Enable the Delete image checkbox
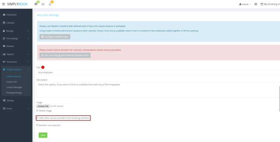280x142 pixels. (x=37, y=110)
